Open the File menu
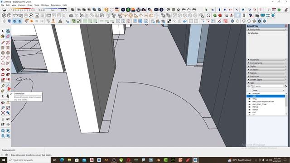Screen dimensions: 290x163 [x=3, y=5]
